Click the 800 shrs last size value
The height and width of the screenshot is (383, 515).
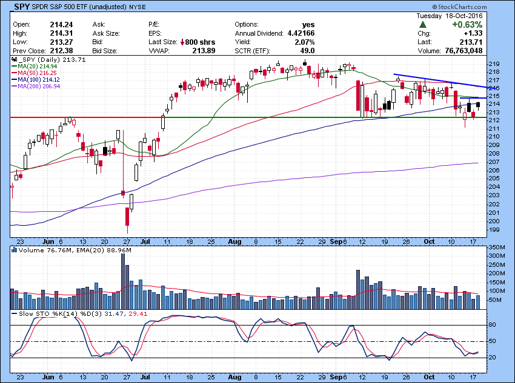pos(201,42)
